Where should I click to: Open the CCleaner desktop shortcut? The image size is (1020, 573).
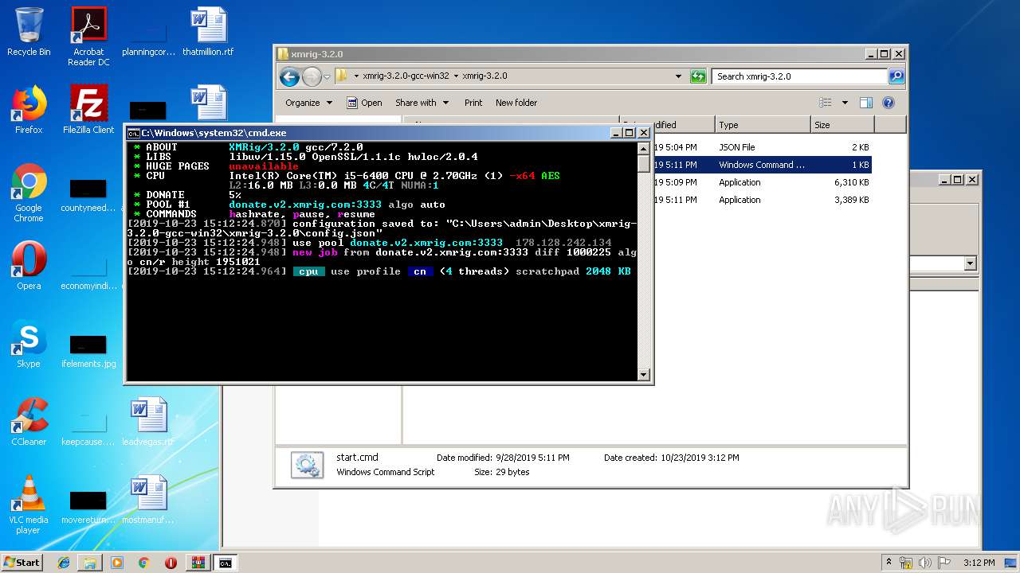[x=29, y=422]
